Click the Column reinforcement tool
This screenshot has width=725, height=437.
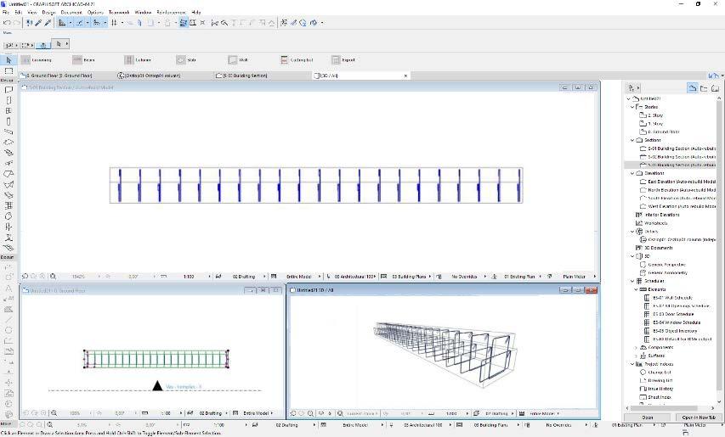click(138, 60)
